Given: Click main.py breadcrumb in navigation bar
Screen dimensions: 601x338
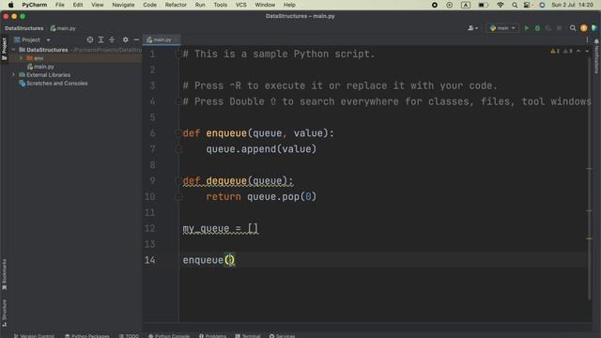Looking at the screenshot, I should [x=63, y=28].
